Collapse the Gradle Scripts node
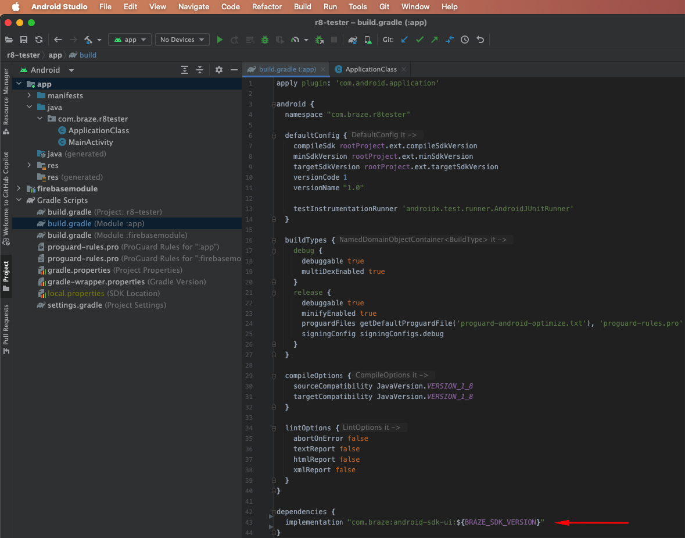Image resolution: width=685 pixels, height=538 pixels. (x=19, y=200)
